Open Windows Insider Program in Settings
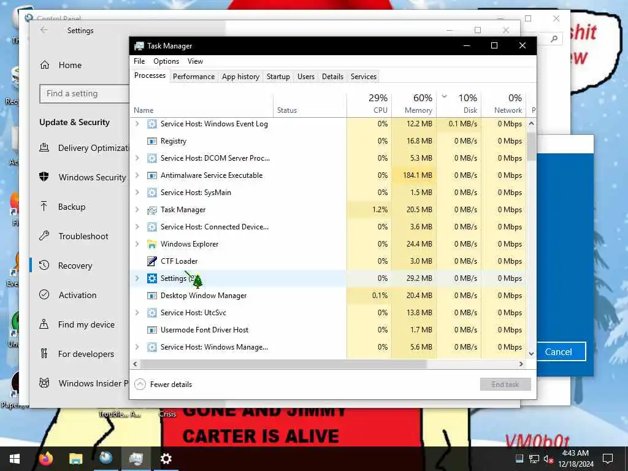The image size is (628, 471). [x=83, y=383]
